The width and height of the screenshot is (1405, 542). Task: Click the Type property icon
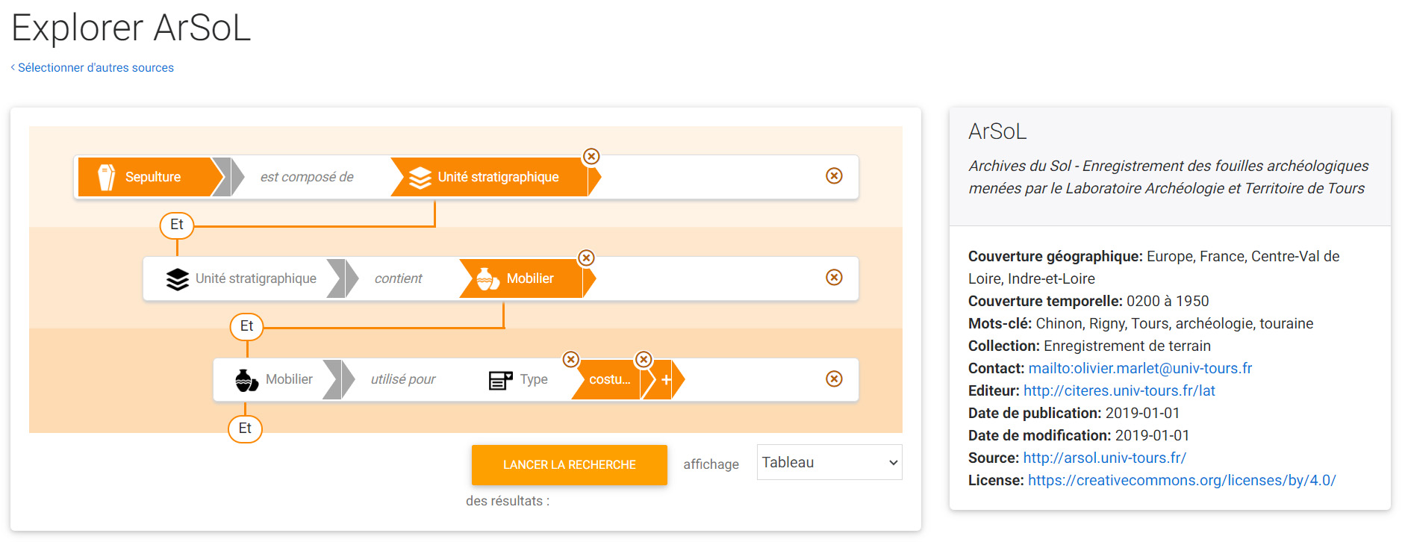click(500, 380)
